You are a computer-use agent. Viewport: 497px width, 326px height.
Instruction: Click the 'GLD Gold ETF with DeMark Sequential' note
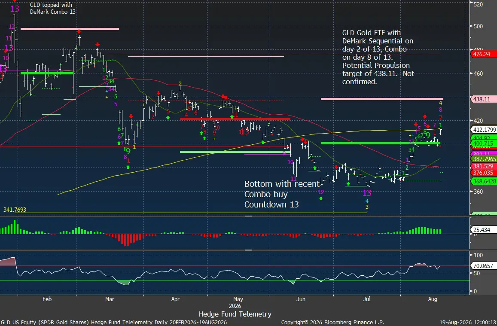click(x=378, y=57)
